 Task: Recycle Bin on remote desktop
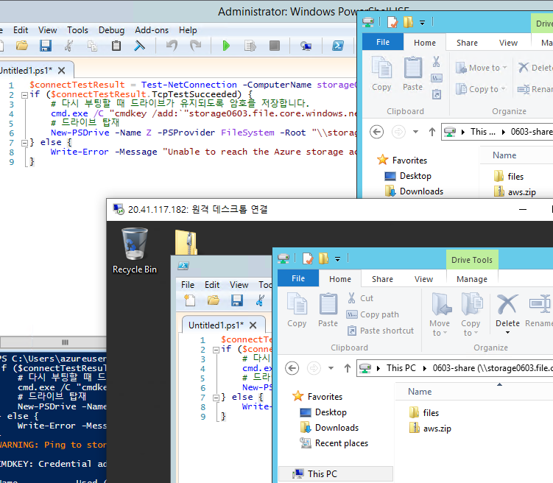134,251
